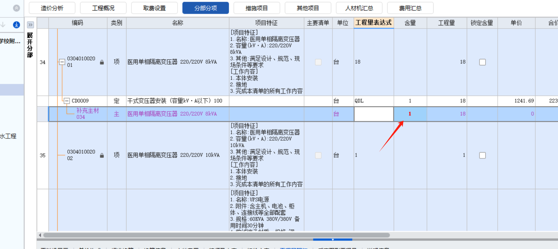
Task: Switch to the 人材机汇总 tab
Action: [x=359, y=8]
